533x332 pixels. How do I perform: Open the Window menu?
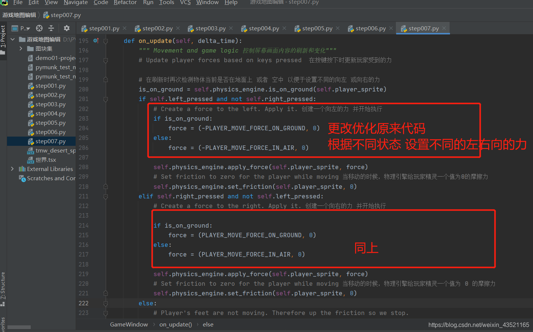point(208,2)
